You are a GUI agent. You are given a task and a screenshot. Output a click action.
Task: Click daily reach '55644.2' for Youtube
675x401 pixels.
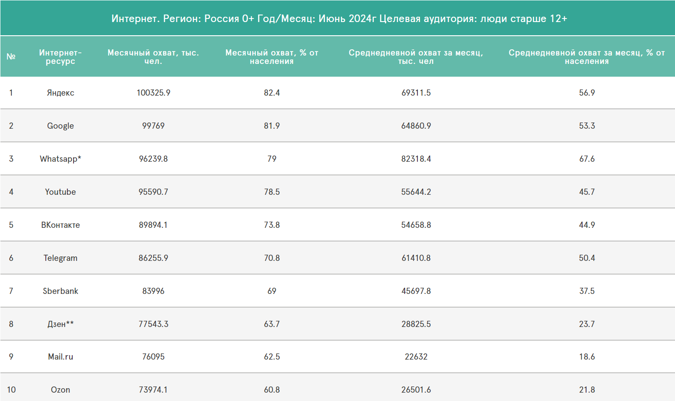coord(416,192)
